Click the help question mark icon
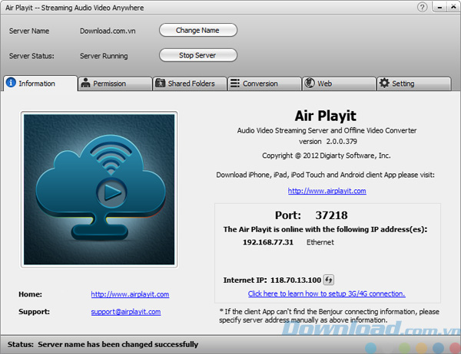Viewport: 461px width, 354px height. [423, 8]
